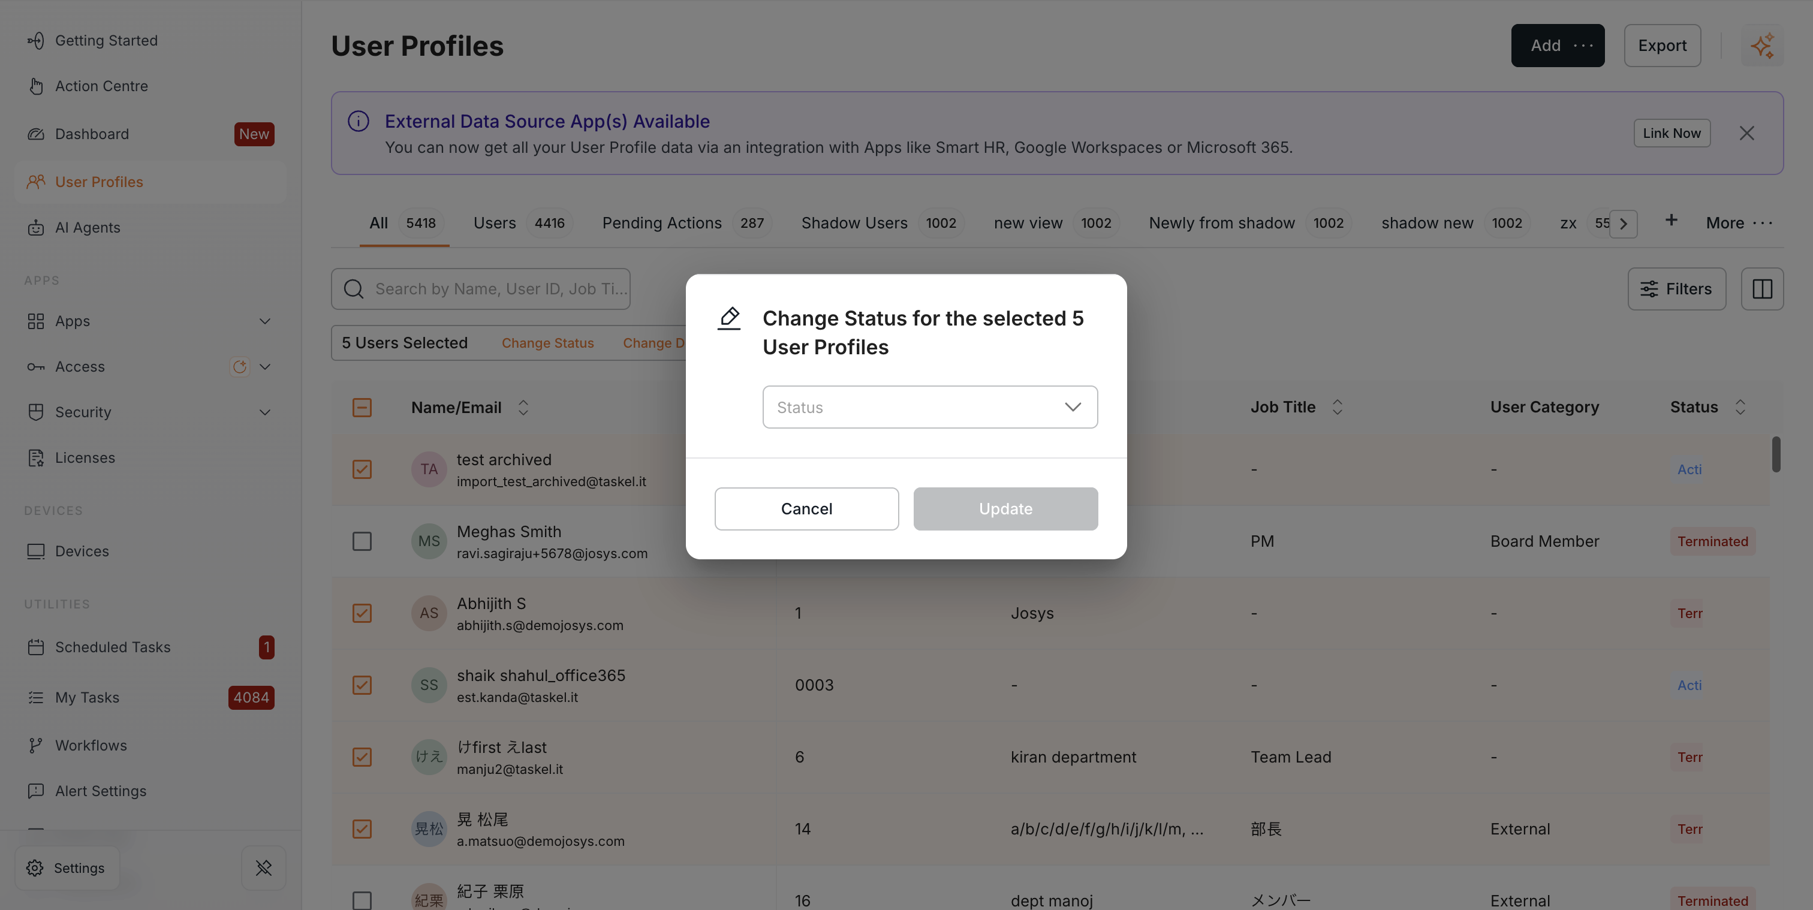Viewport: 1813px width, 910px height.
Task: Toggle the select-all header checkbox
Action: coord(362,408)
